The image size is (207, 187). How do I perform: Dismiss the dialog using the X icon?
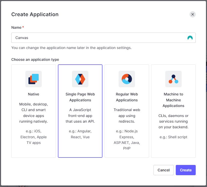(x=193, y=14)
